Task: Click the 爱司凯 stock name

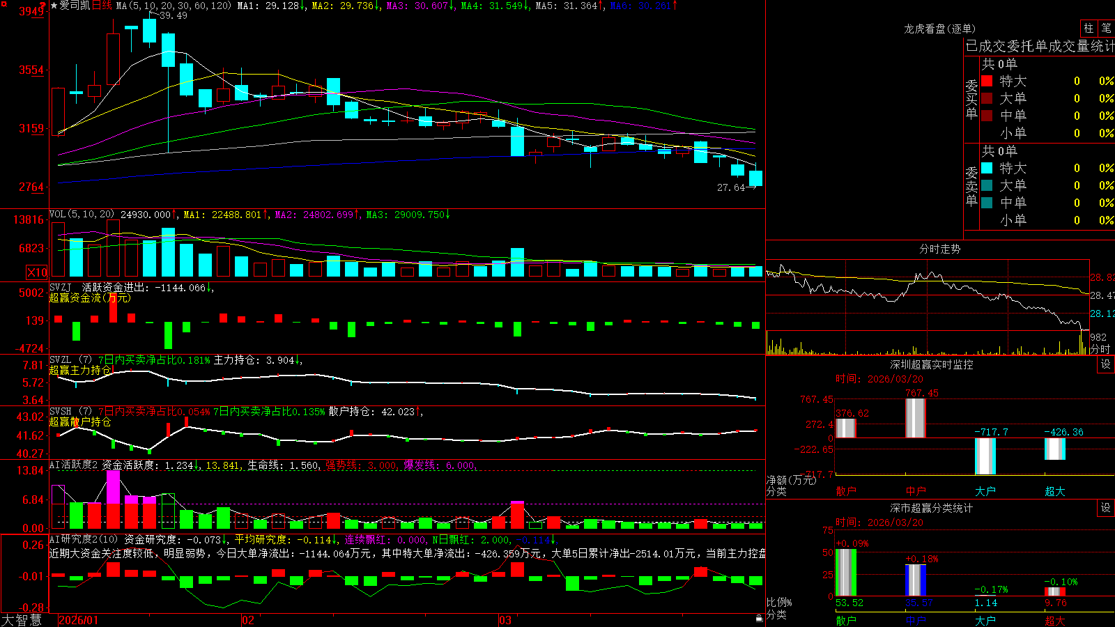Action: (75, 6)
